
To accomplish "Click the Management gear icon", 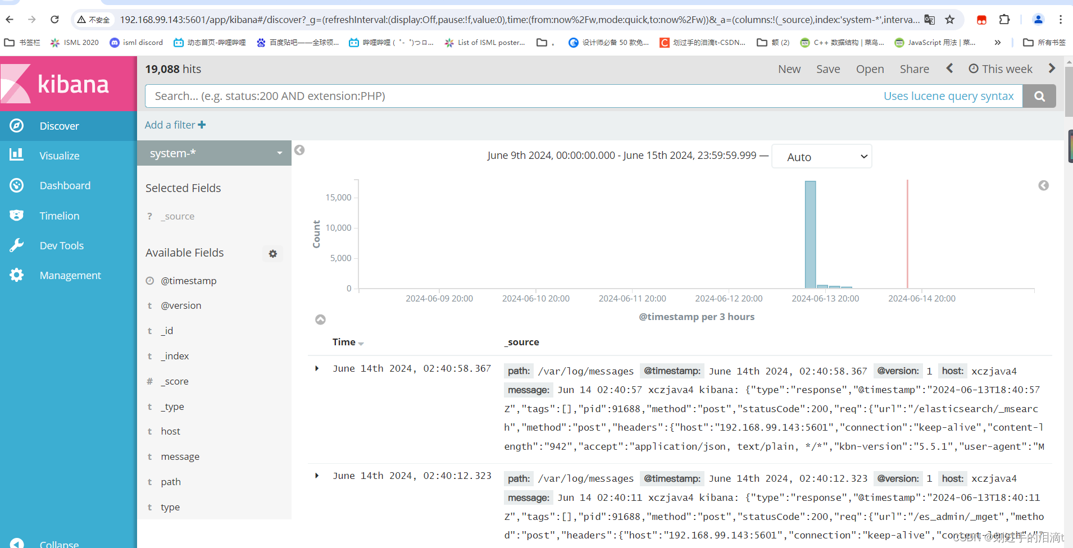I will tap(17, 275).
